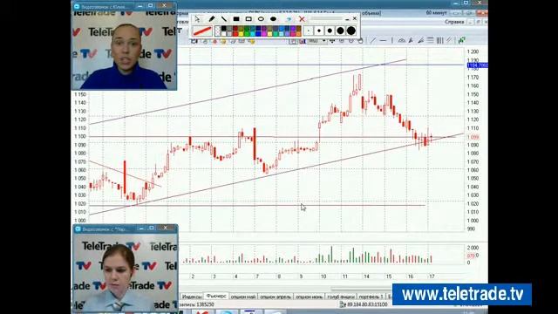
Task: Pick the bright red color swatch
Action: (x=235, y=34)
